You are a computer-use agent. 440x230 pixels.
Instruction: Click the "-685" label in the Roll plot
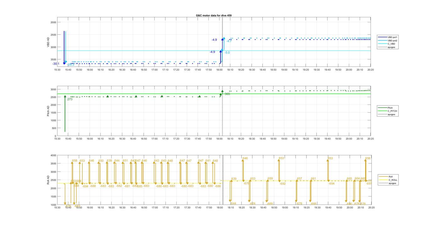pos(139,186)
